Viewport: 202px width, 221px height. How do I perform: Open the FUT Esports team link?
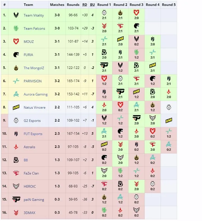coord(33,134)
